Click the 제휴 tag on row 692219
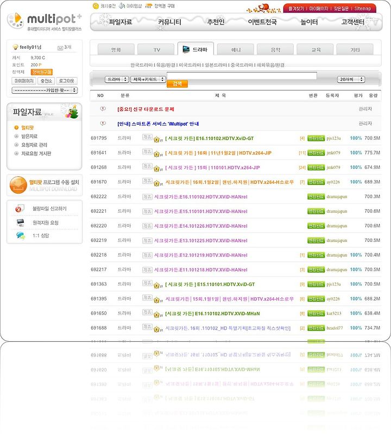This screenshot has height=442, width=391. [147, 240]
